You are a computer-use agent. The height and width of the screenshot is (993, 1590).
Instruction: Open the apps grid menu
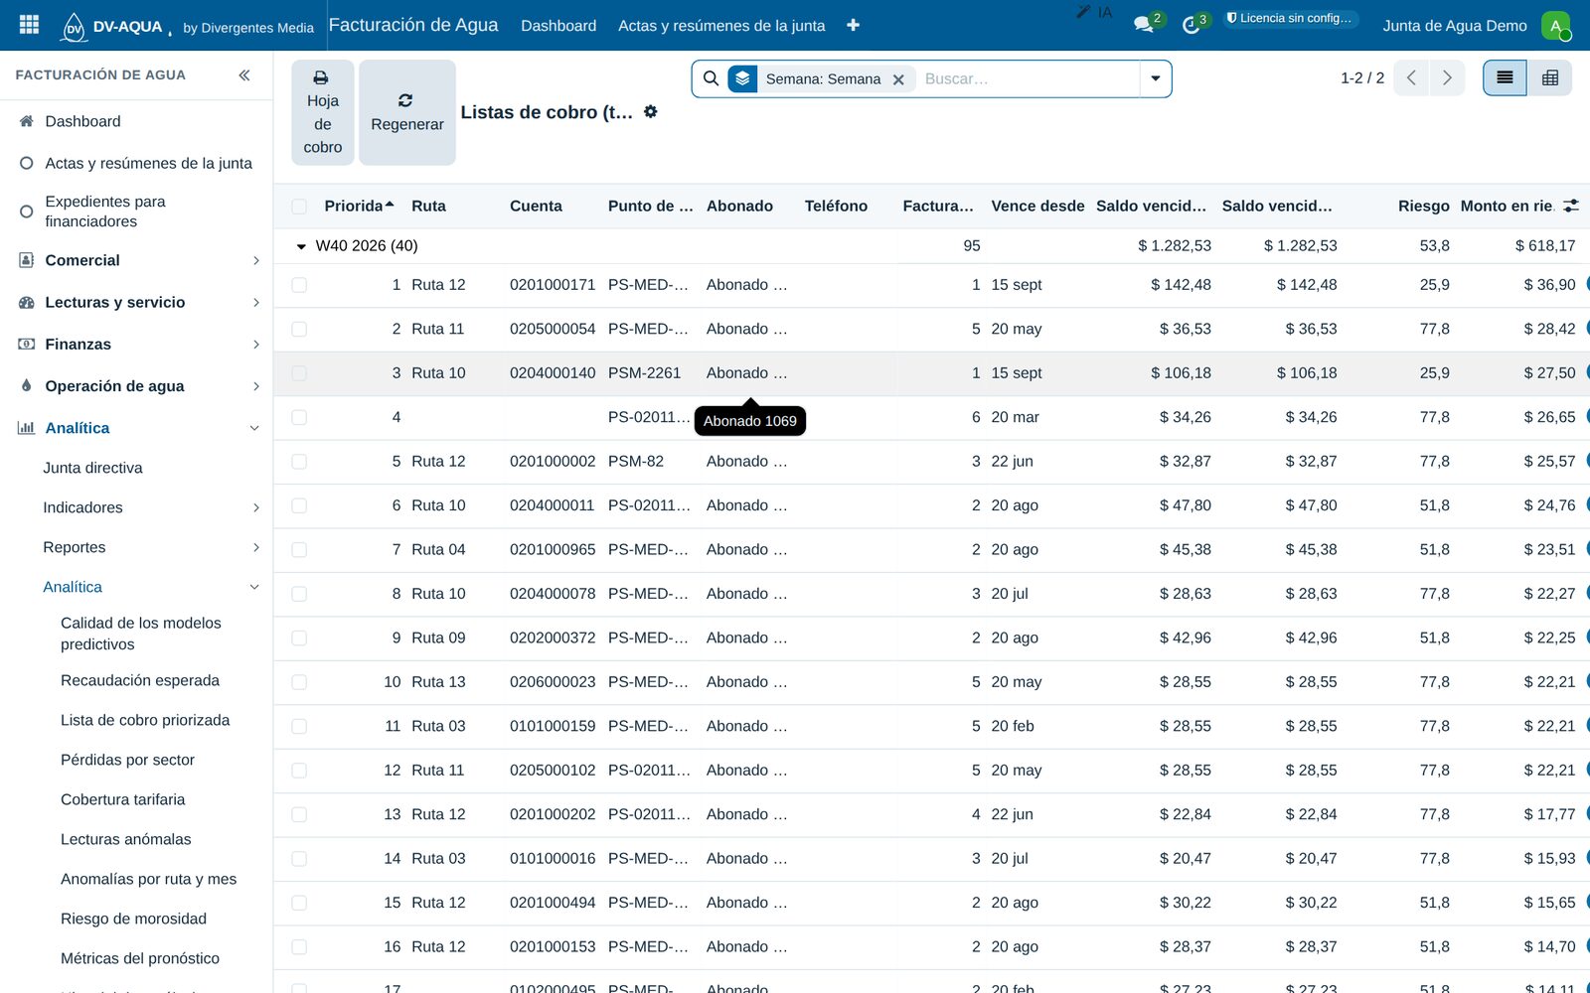pos(29,25)
